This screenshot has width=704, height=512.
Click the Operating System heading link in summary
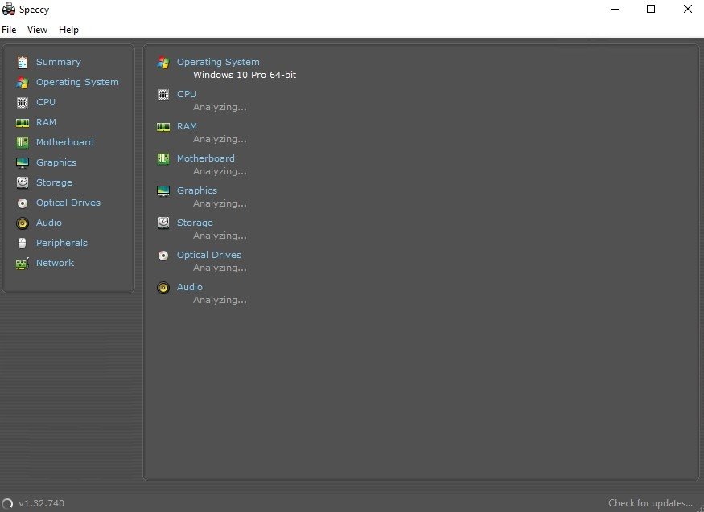(218, 62)
